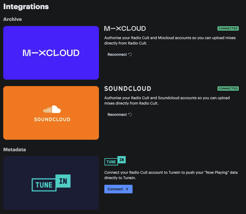Click the Integrations page title

(26, 6)
